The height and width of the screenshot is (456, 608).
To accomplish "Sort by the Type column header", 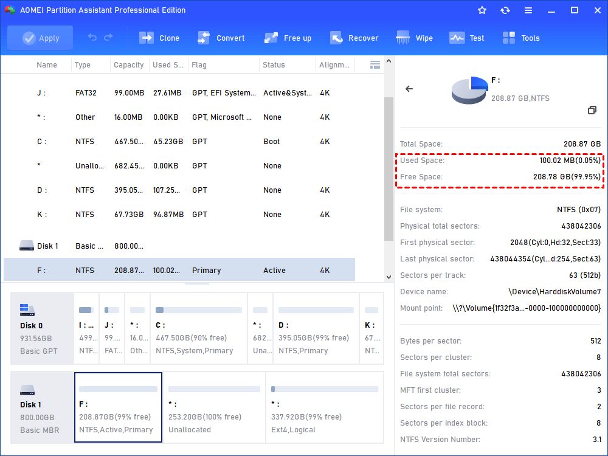I will tap(82, 65).
